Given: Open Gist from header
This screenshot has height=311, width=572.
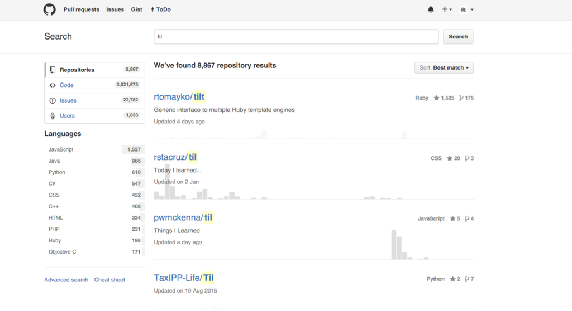Looking at the screenshot, I should [136, 9].
